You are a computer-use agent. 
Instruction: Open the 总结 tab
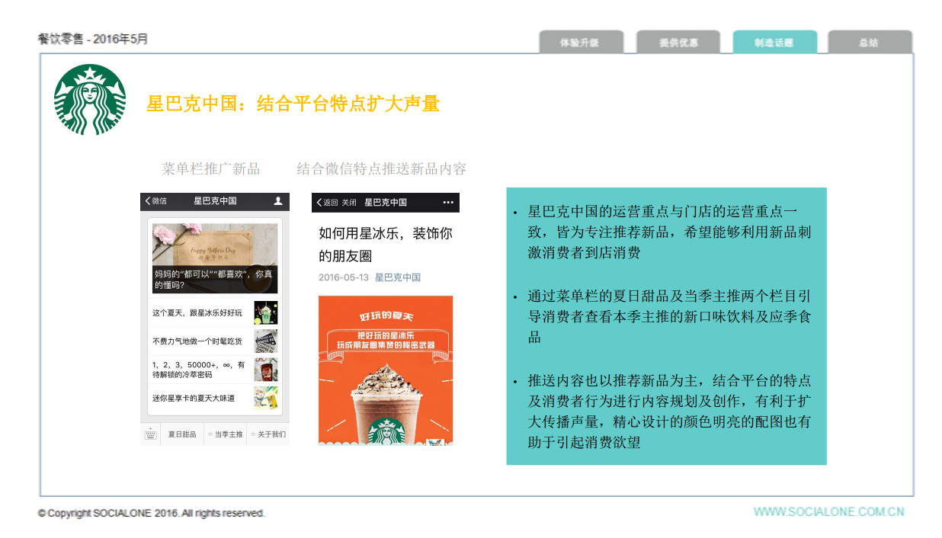(x=870, y=42)
